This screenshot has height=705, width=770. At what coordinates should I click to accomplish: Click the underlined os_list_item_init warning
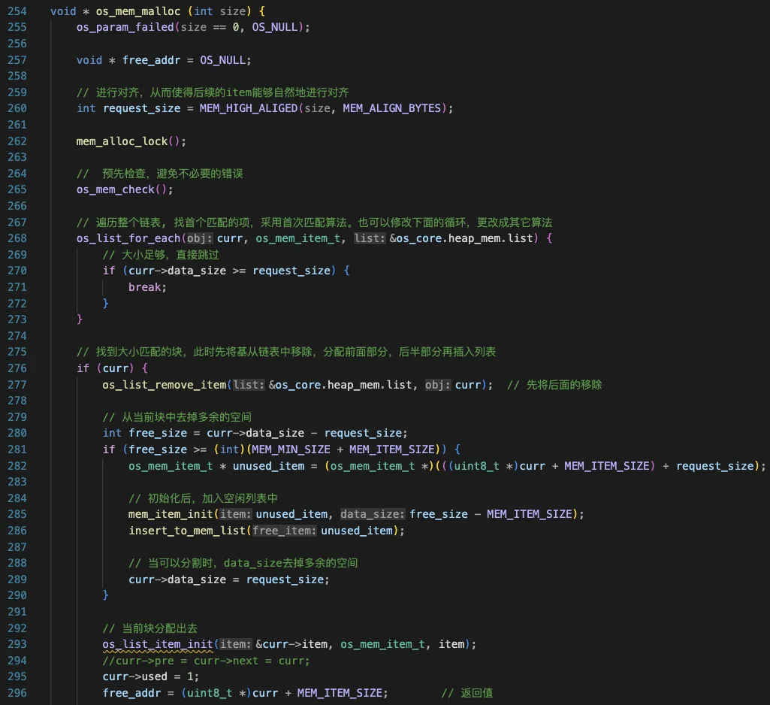[x=158, y=644]
